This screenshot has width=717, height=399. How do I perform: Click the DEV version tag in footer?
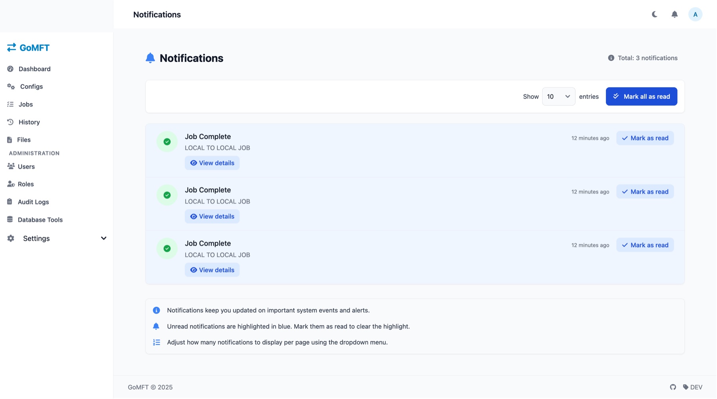(x=692, y=387)
